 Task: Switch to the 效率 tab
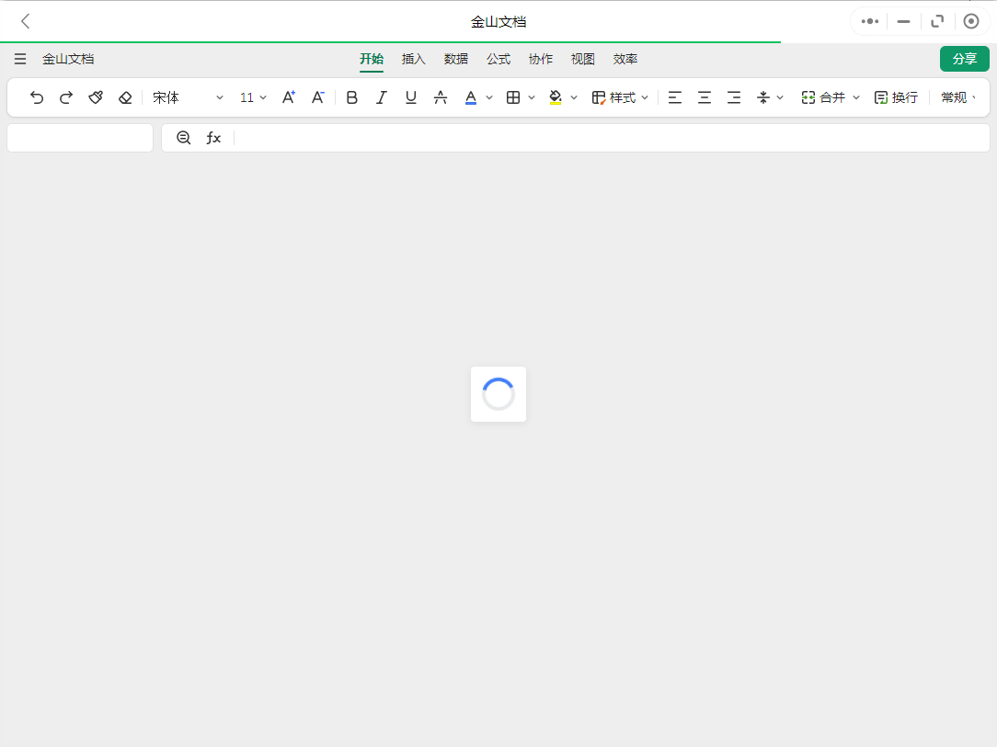625,59
